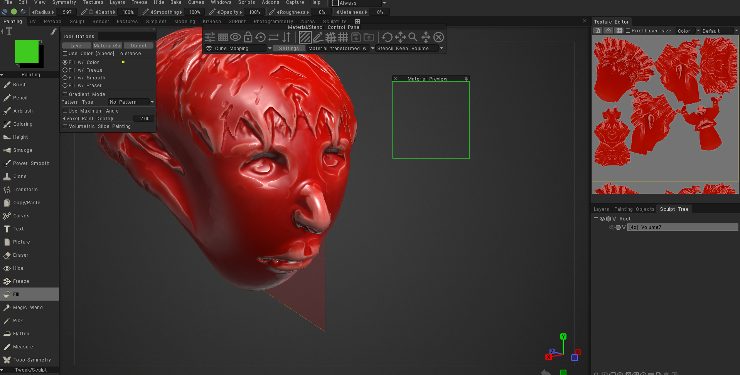Enable the Gradient Mode checkbox
The width and height of the screenshot is (740, 375).
(65, 94)
